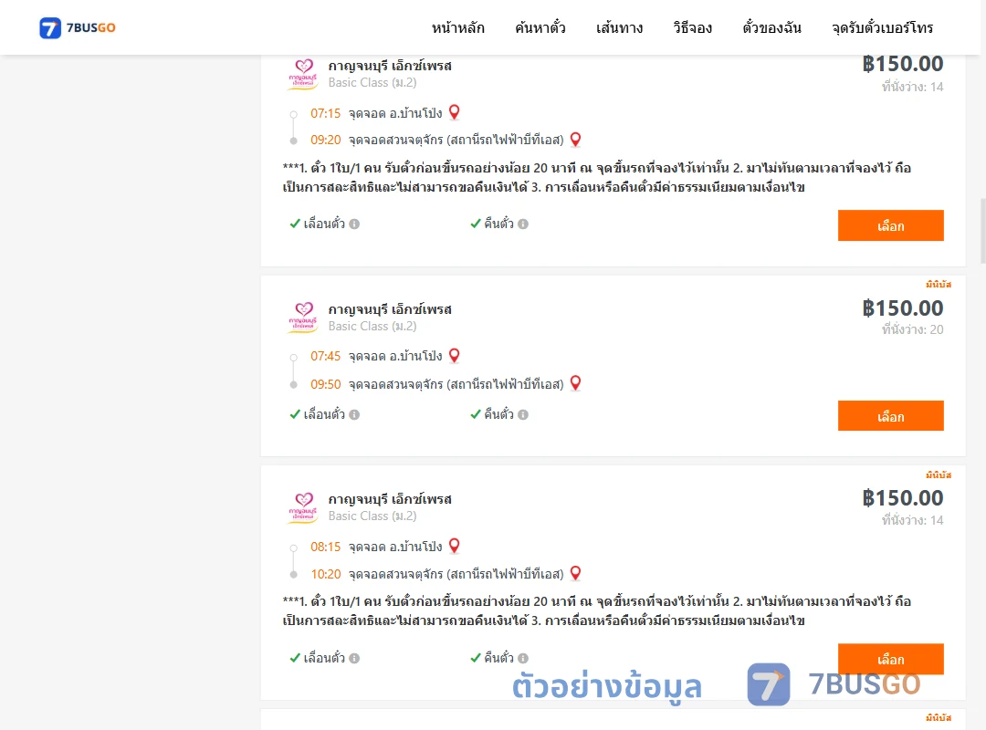Open คืนตั๋ว info icon for 07:15 trip
The image size is (986, 730).
click(x=523, y=224)
